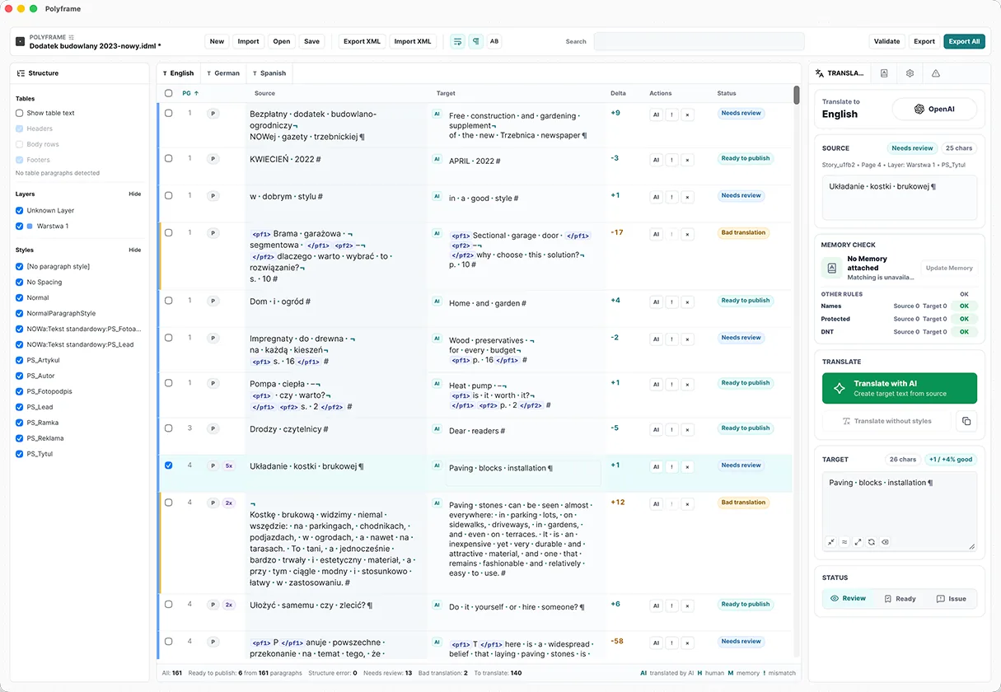Click the exclamation action for 'Dom i ogród' row
1001x692 pixels.
[x=671, y=302]
